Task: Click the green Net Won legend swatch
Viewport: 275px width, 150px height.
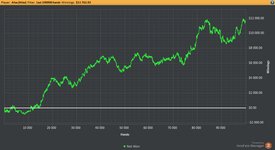Action: 125,146
